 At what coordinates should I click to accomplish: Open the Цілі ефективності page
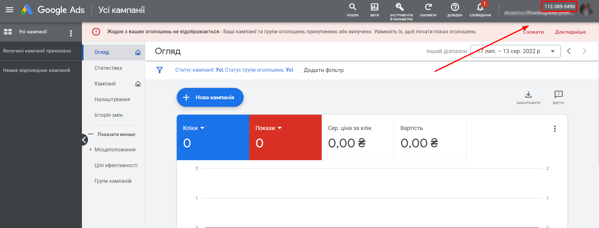pos(116,166)
